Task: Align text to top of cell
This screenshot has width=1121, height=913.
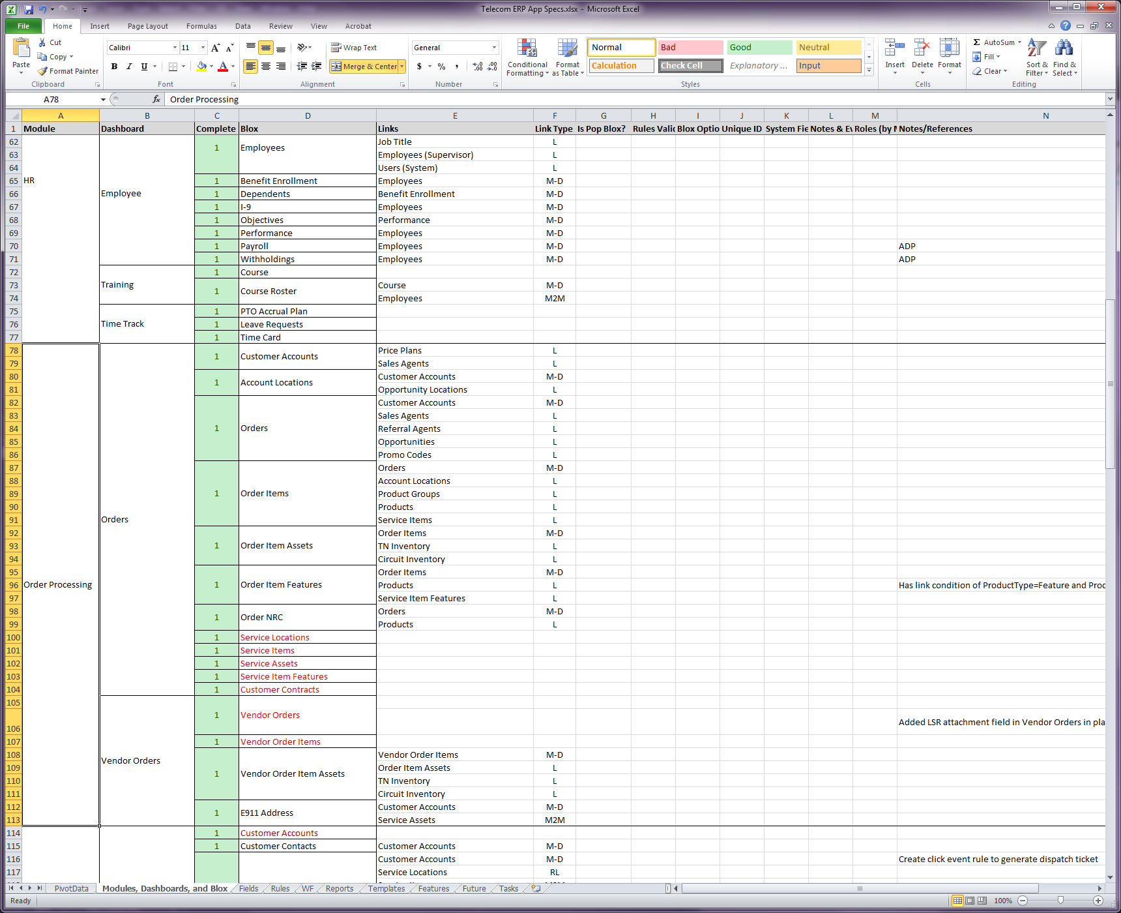Action: coord(251,48)
